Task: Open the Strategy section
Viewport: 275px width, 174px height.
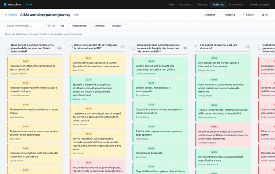Action: tap(202, 4)
